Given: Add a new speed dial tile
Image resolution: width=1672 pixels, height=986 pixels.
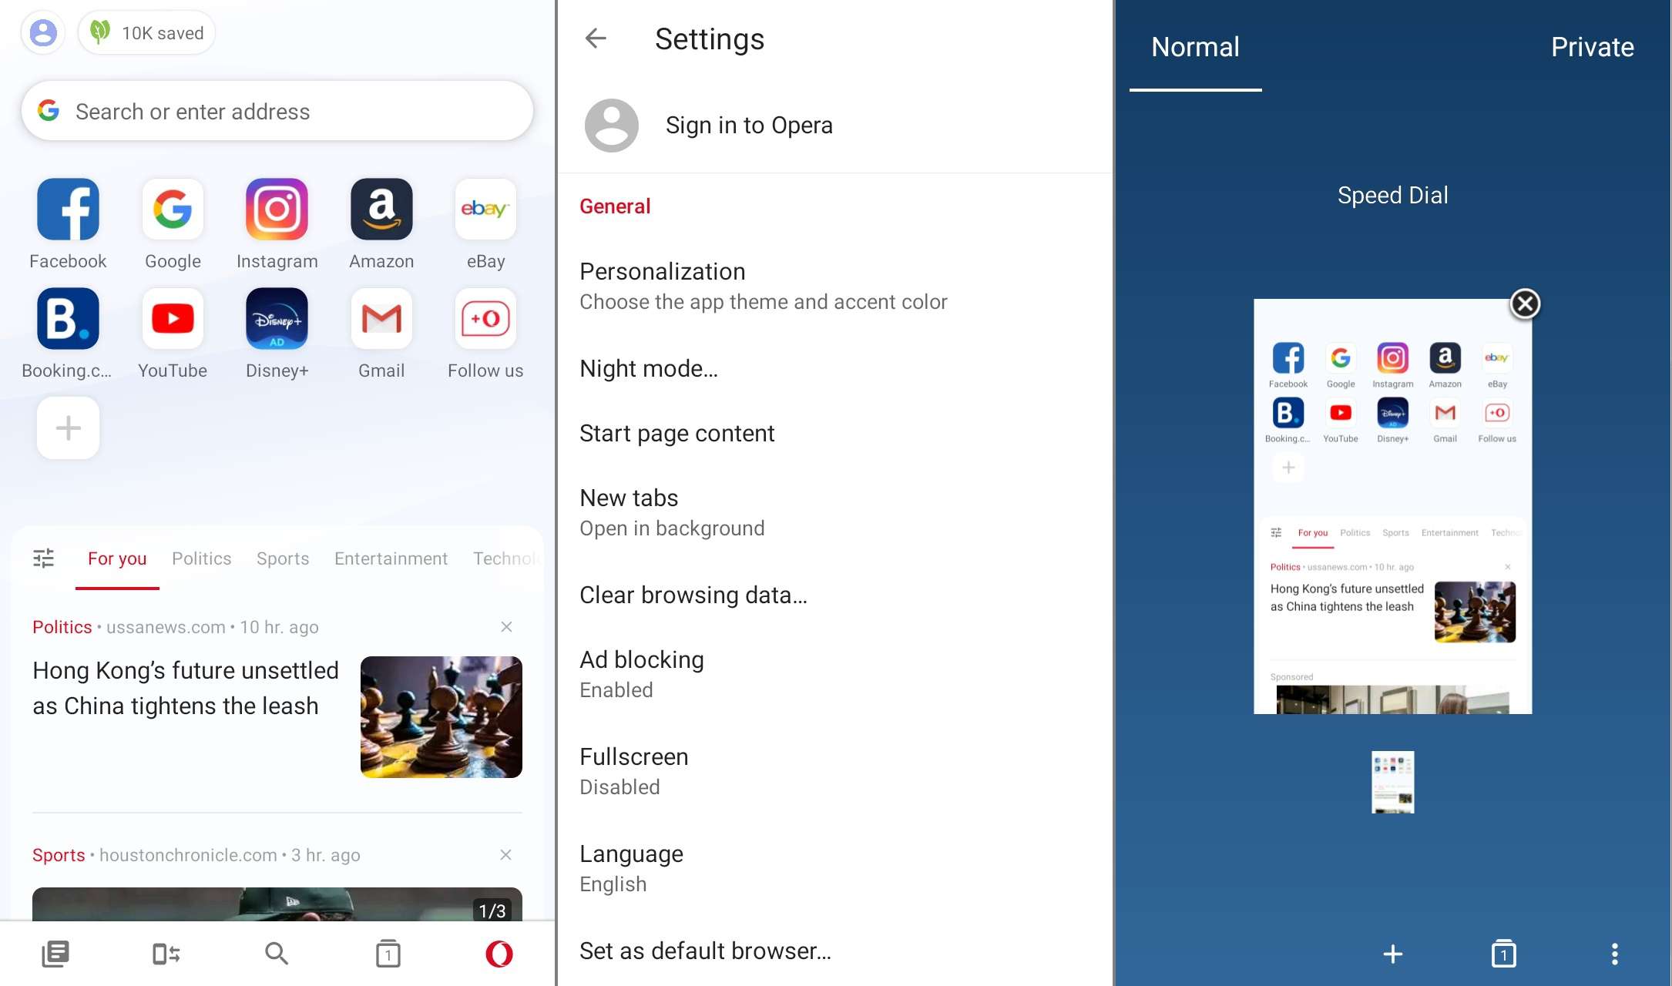Looking at the screenshot, I should click(x=68, y=428).
